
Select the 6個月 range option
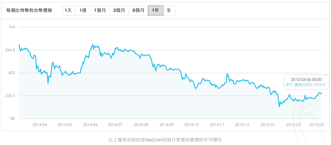138,11
